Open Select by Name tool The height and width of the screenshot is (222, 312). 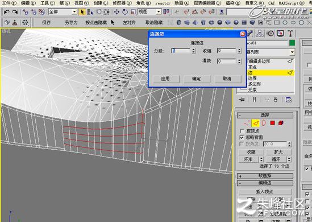90,12
